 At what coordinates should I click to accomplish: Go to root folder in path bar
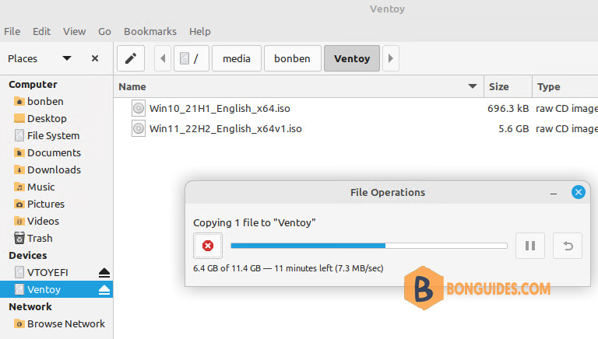[192, 58]
